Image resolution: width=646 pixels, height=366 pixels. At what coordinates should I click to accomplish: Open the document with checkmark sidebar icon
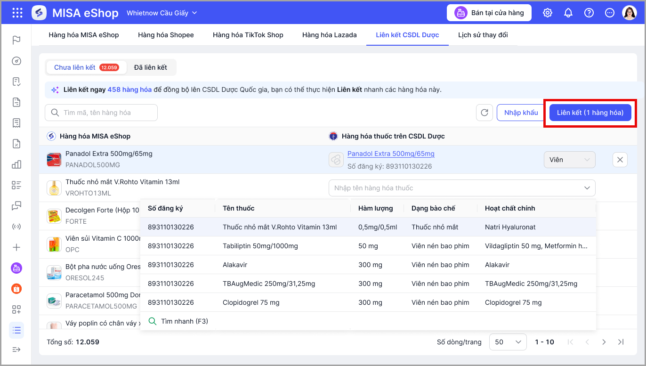click(16, 81)
